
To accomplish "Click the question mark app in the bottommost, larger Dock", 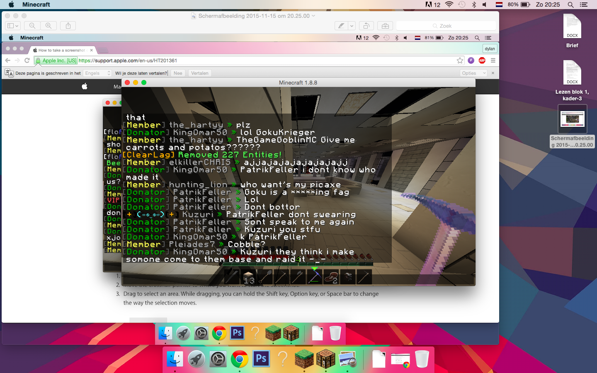I will [x=283, y=359].
